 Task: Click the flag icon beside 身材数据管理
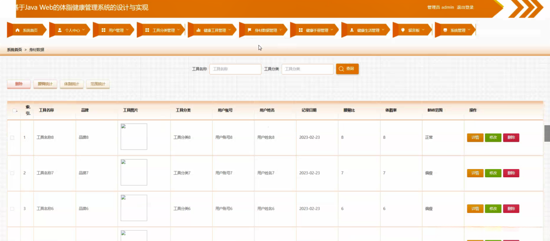tap(249, 30)
